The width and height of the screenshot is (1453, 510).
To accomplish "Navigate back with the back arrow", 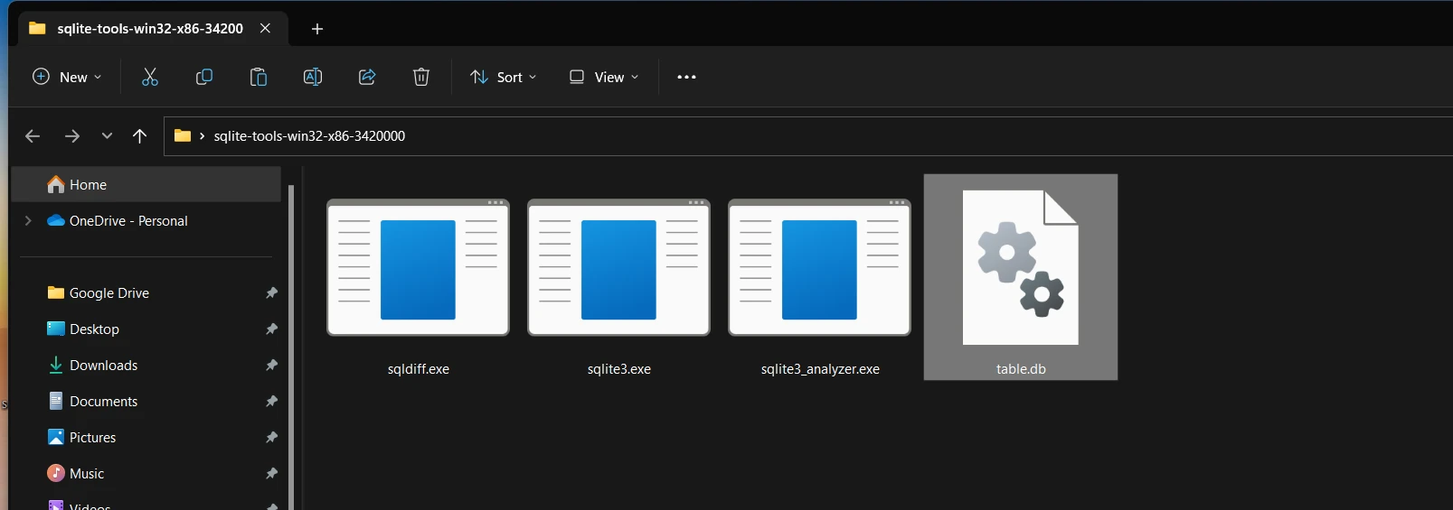I will point(33,136).
